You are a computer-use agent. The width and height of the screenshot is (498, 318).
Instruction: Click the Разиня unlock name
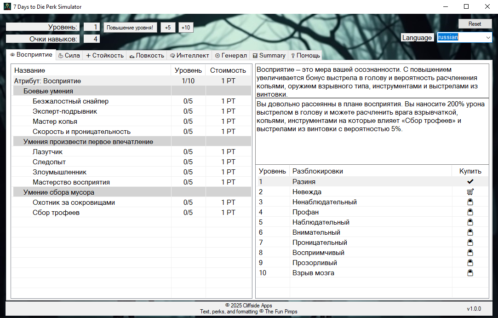click(304, 182)
